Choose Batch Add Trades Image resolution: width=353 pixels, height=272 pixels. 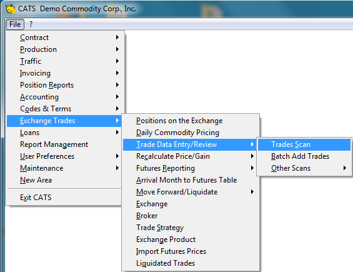coord(304,156)
